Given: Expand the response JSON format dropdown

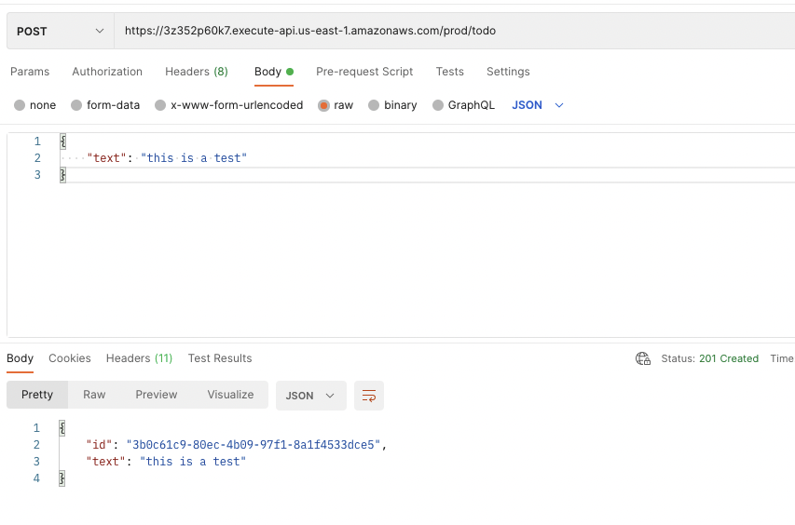Looking at the screenshot, I should (310, 396).
